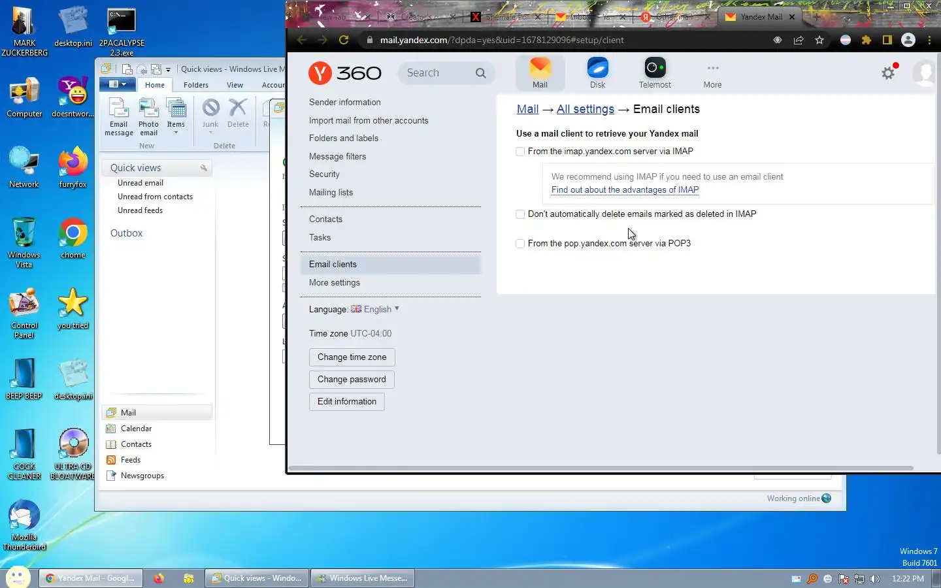Open the Telemost icon
Image resolution: width=941 pixels, height=588 pixels.
(655, 73)
